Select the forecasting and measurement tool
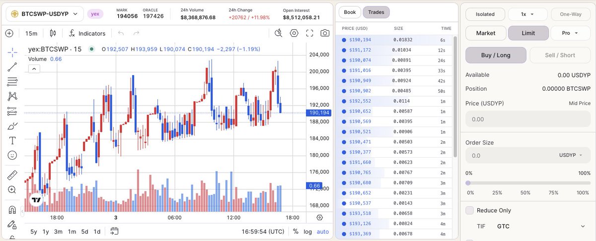 tap(12, 111)
